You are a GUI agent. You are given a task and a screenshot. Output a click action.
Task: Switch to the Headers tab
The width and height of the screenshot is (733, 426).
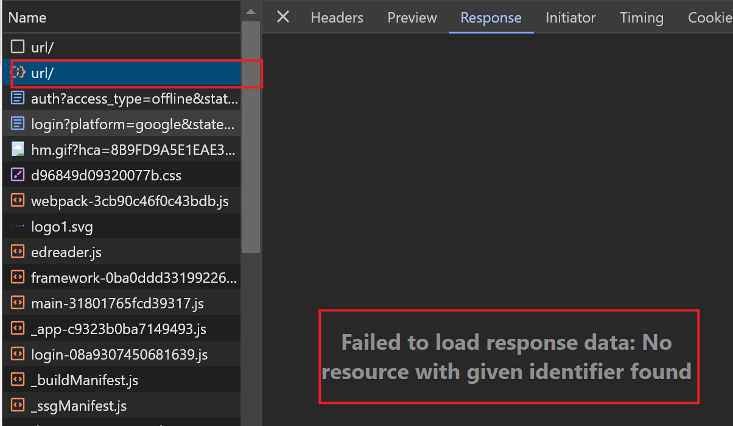337,18
